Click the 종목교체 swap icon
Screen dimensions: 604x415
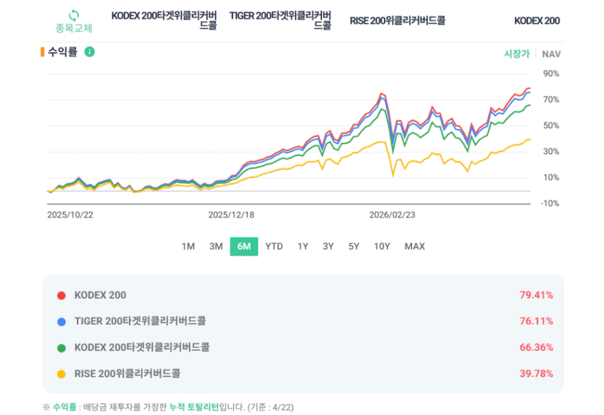73,16
